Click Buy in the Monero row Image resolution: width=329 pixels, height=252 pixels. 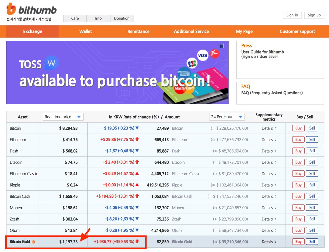point(298,208)
